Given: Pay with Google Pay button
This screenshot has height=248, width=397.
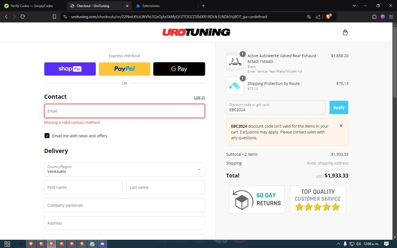Looking at the screenshot, I should tap(179, 69).
